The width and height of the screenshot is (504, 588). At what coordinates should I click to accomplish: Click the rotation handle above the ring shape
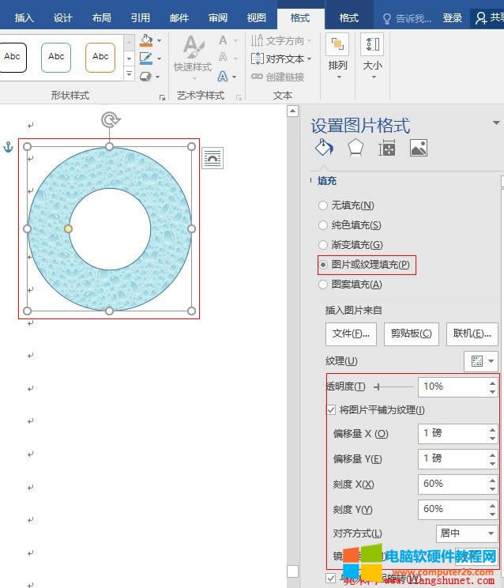click(110, 120)
